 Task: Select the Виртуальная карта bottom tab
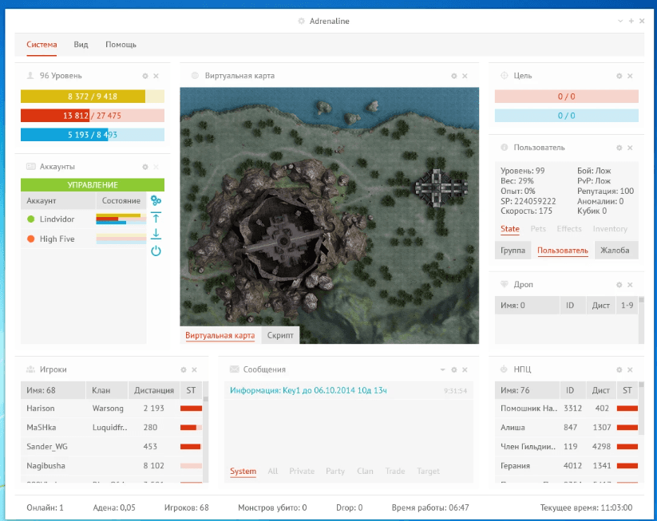pos(220,335)
